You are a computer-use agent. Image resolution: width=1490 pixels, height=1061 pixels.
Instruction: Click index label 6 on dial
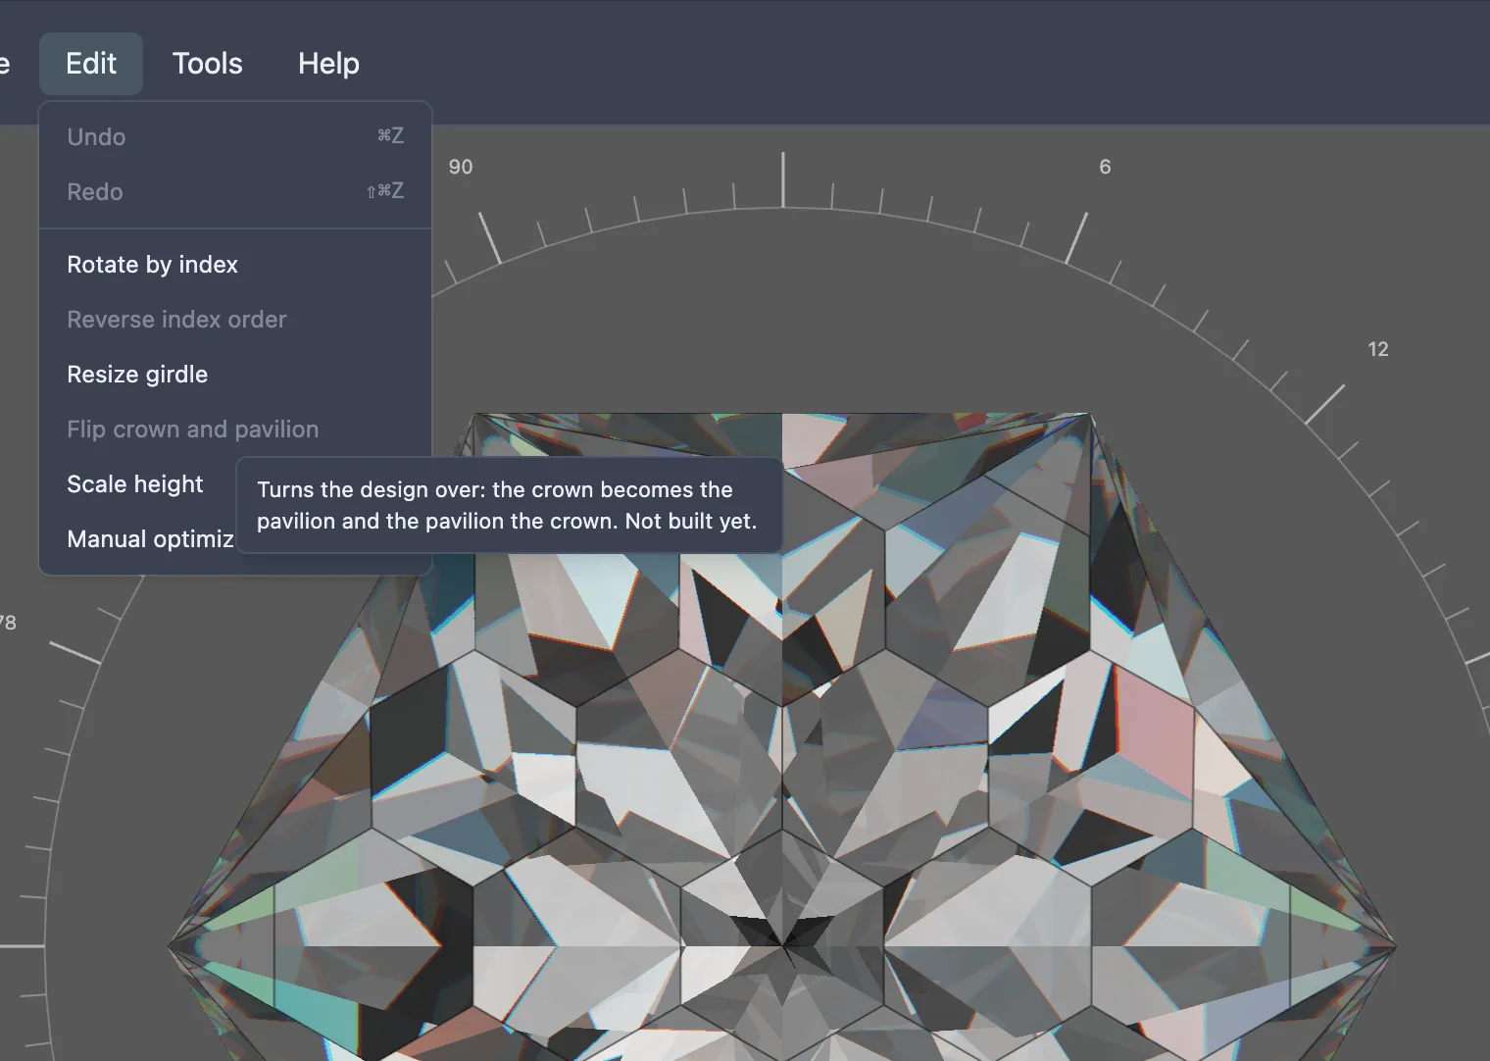[1105, 167]
